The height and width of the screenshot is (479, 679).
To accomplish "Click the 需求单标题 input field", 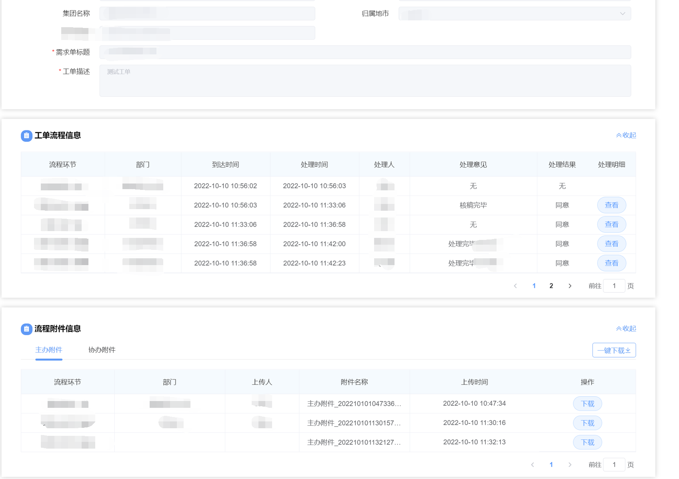I will [365, 52].
